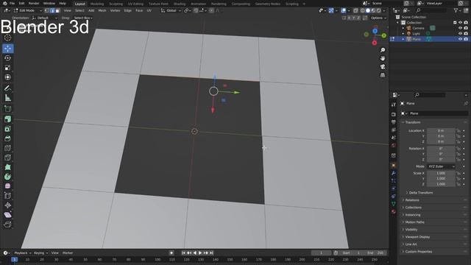The image size is (471, 265).
Task: Activate the Spin tool
Action: (8, 177)
